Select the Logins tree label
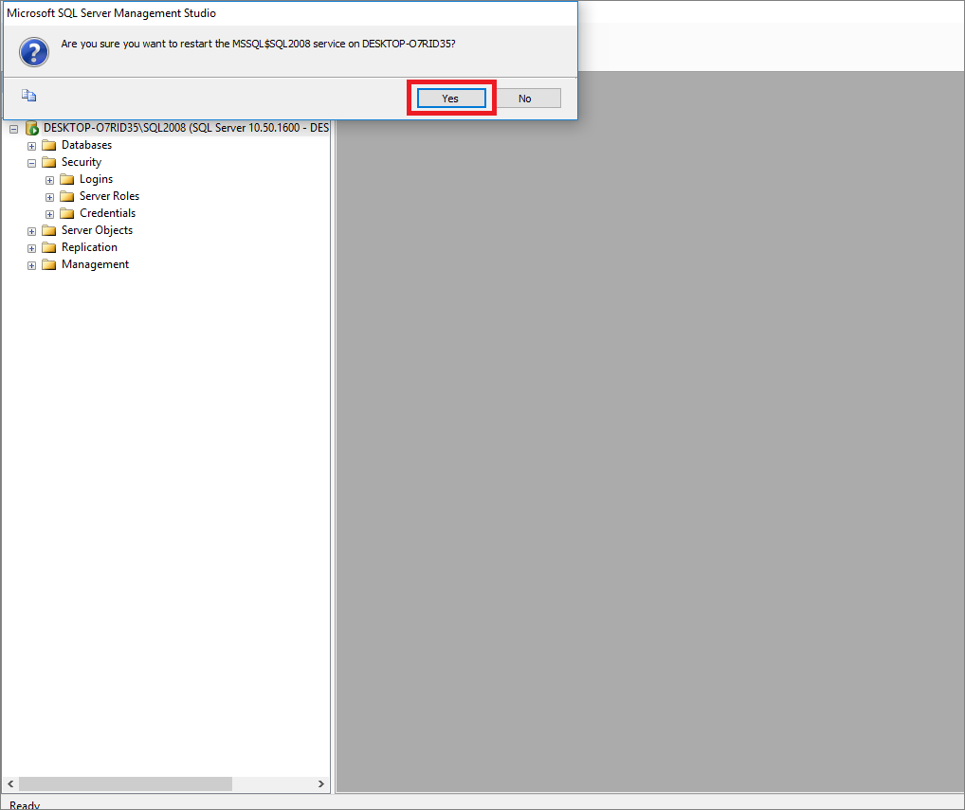 pyautogui.click(x=96, y=180)
